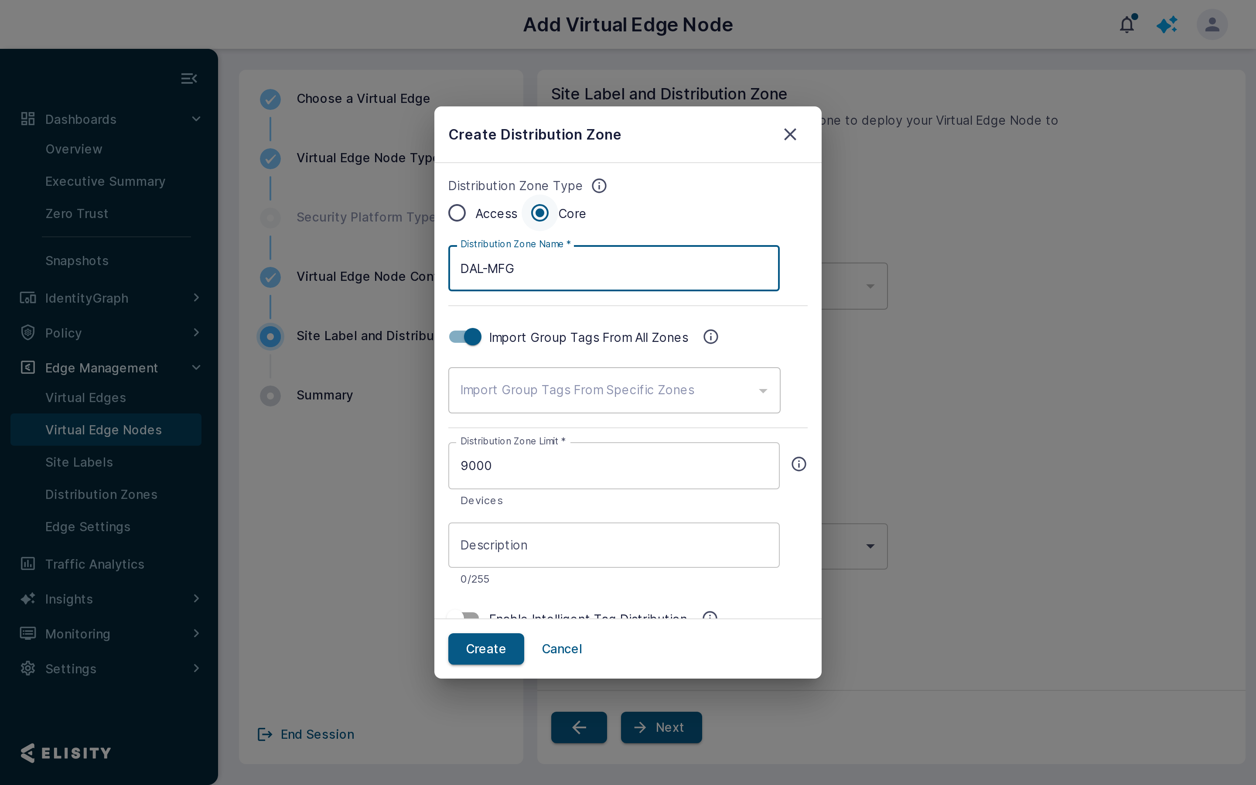The image size is (1256, 785).
Task: Select the Access radio button
Action: point(457,213)
